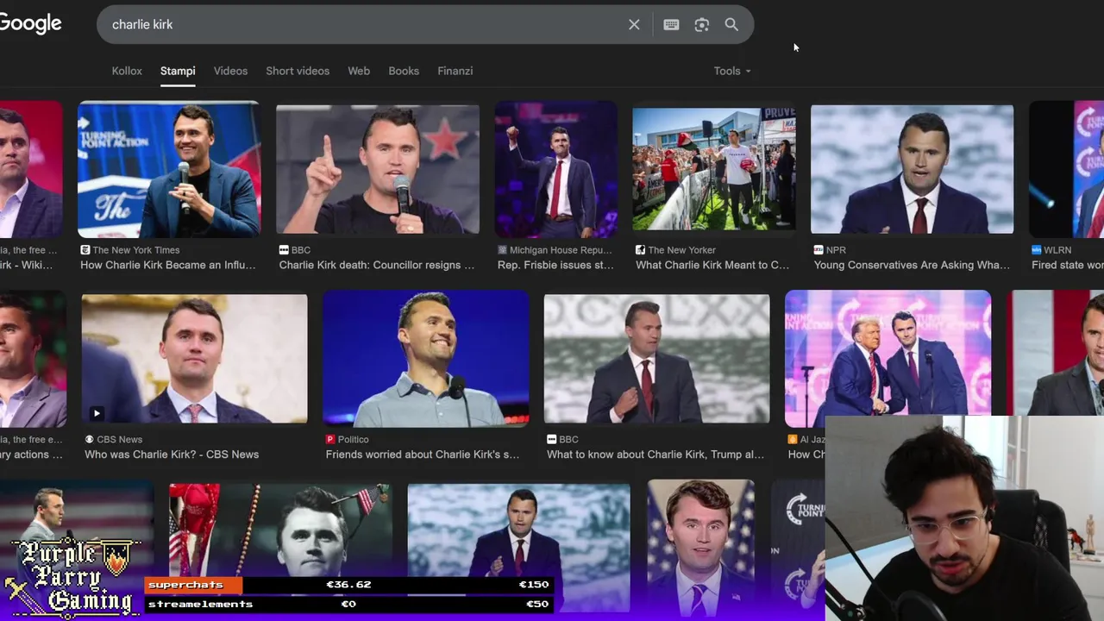The image size is (1104, 621).
Task: Click the magnifier search icon
Action: click(731, 25)
